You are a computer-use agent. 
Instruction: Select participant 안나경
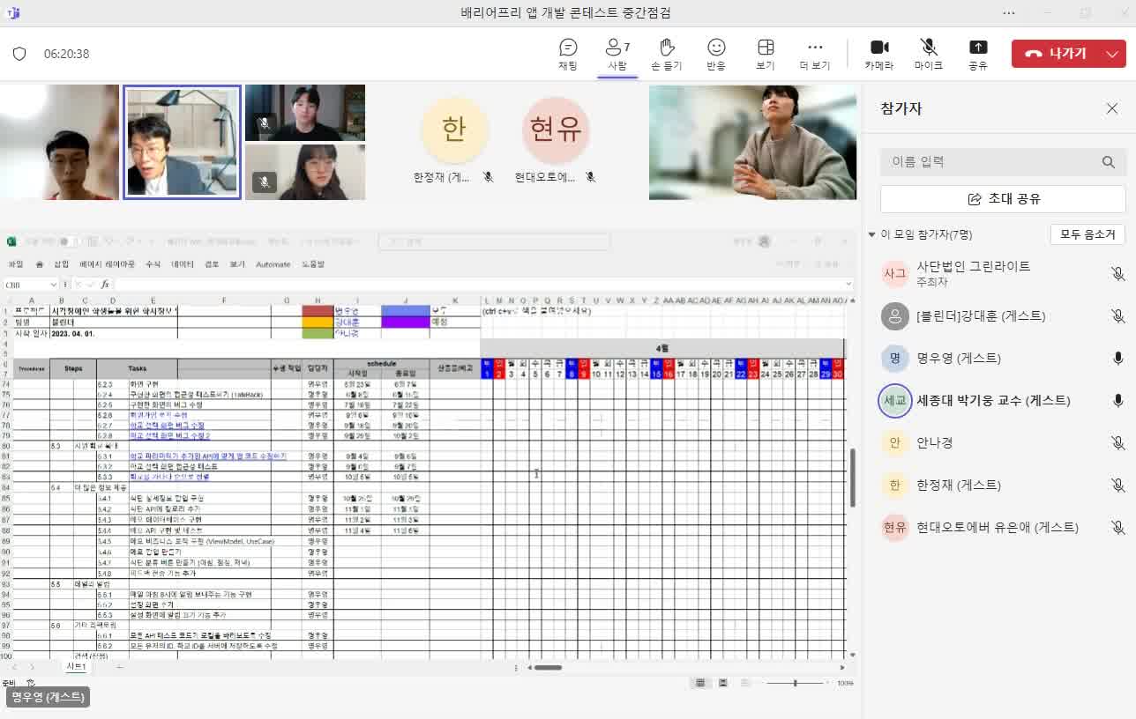click(1003, 442)
